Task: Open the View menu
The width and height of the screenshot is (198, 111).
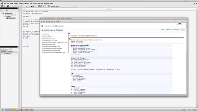Action: click(x=12, y=3)
